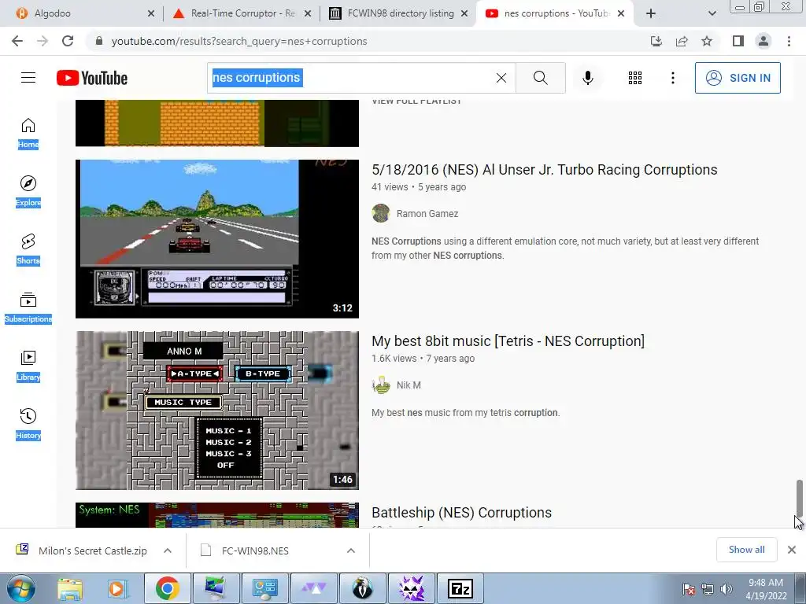View site info via the padlock icon
Screen dimensions: 806x604
coord(99,41)
